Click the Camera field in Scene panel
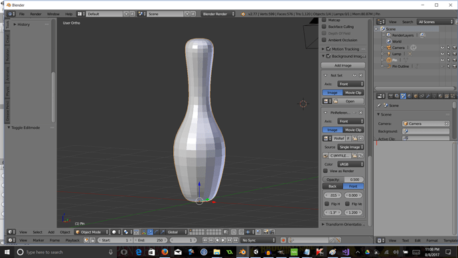The width and height of the screenshot is (458, 258). (x=425, y=124)
